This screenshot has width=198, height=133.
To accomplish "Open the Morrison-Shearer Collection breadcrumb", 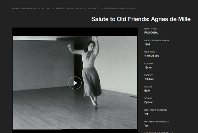I will pyautogui.click(x=31, y=8).
